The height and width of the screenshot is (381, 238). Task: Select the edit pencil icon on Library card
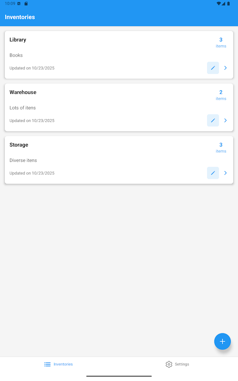213,68
